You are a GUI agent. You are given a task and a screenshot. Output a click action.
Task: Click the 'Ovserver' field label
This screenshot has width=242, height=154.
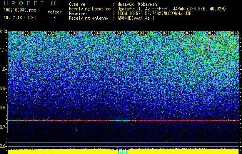point(78,4)
